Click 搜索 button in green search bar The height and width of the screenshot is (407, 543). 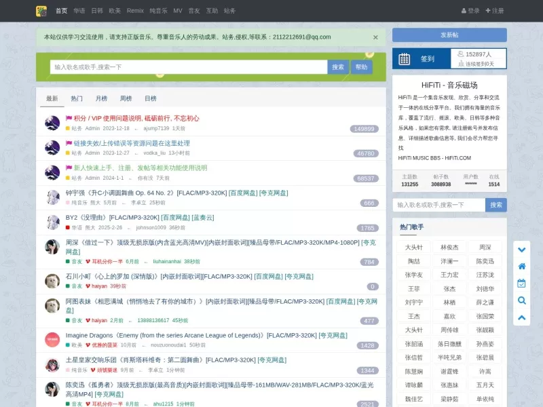point(338,67)
